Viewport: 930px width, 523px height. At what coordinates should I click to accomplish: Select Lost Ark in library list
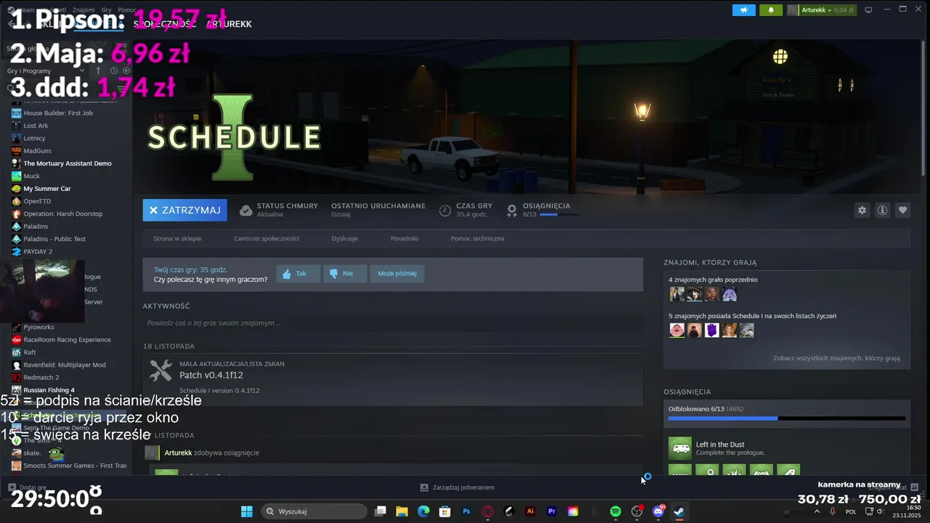(36, 126)
